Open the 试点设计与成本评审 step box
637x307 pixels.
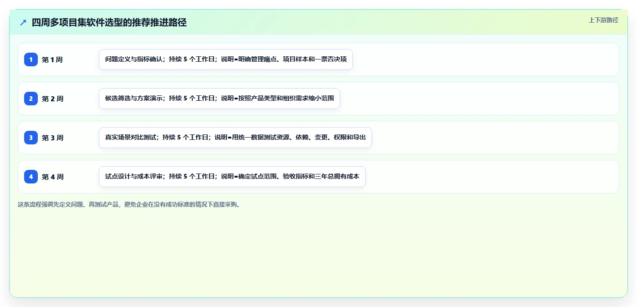click(232, 177)
